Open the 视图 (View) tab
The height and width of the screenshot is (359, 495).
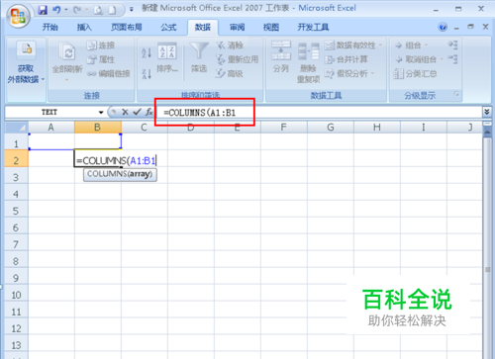tap(271, 27)
